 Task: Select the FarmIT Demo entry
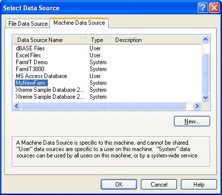click(x=32, y=62)
